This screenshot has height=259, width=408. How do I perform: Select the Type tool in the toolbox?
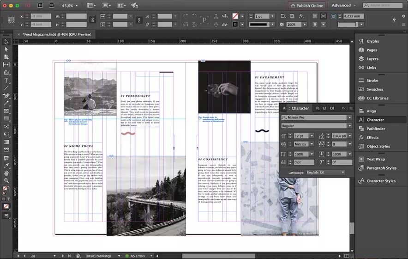pos(6,80)
